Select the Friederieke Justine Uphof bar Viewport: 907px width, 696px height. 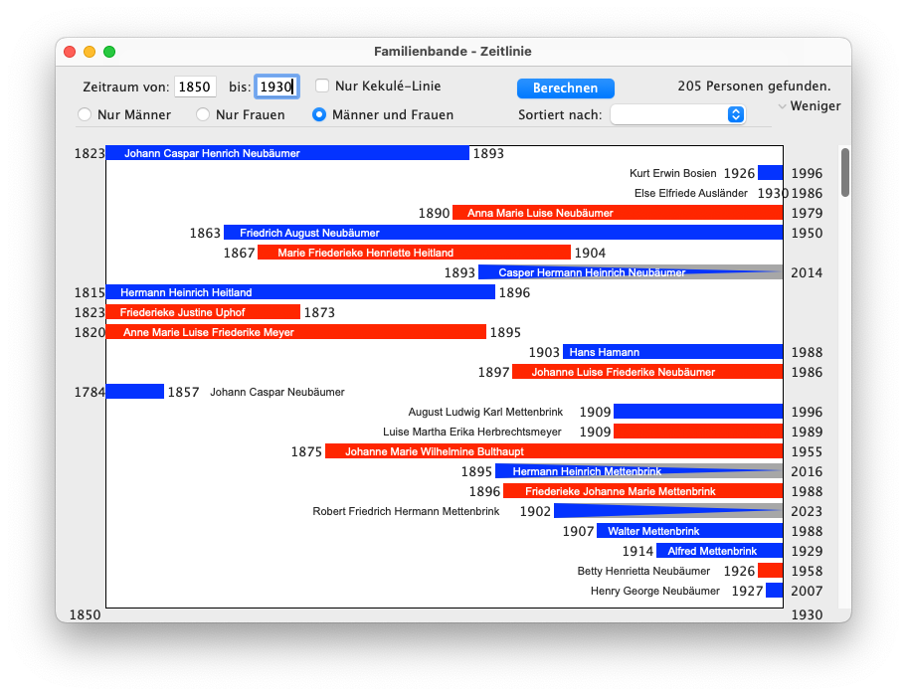pos(203,312)
